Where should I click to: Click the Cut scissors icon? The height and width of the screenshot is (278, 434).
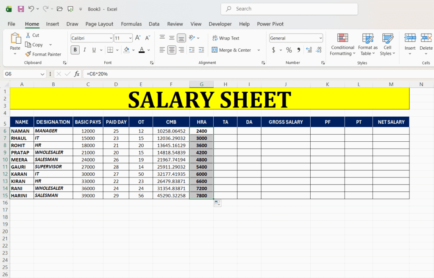[x=28, y=35]
